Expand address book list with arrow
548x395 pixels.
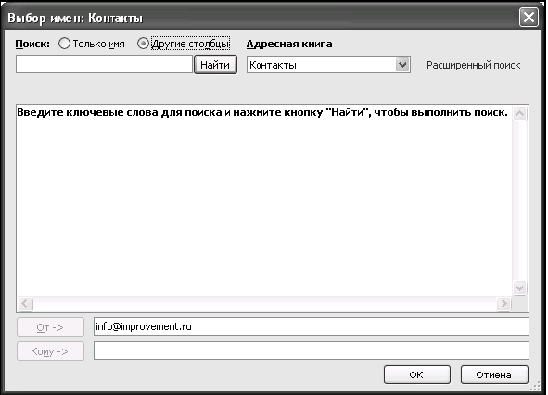pyautogui.click(x=402, y=65)
